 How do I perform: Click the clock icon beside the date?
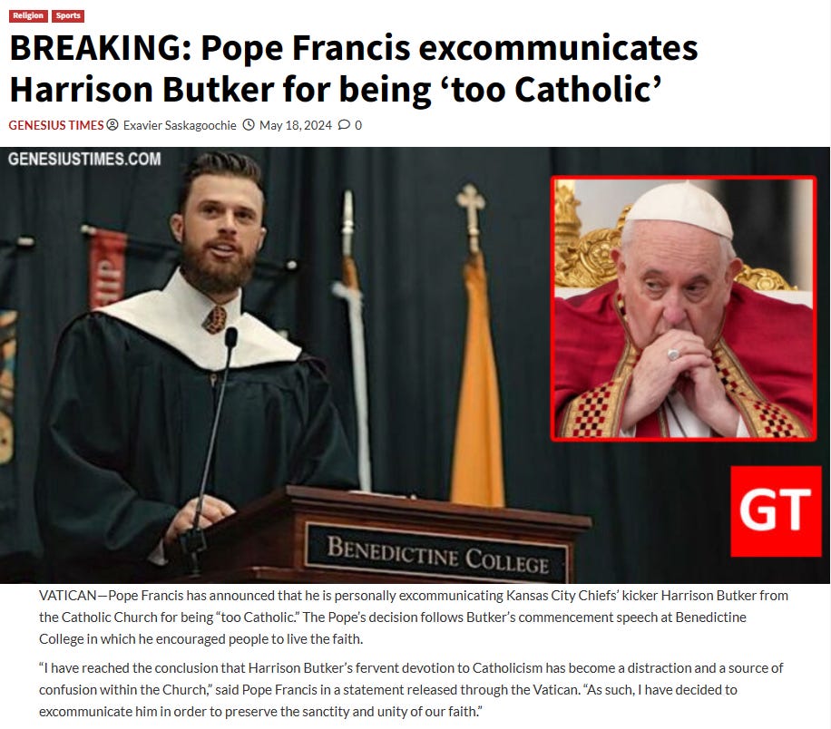pyautogui.click(x=249, y=125)
